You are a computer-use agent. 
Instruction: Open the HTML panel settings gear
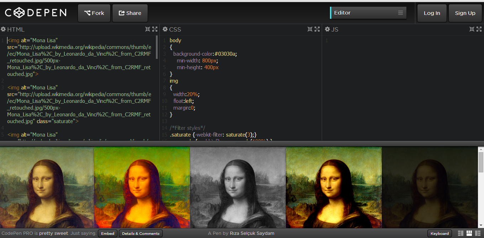pos(3,29)
